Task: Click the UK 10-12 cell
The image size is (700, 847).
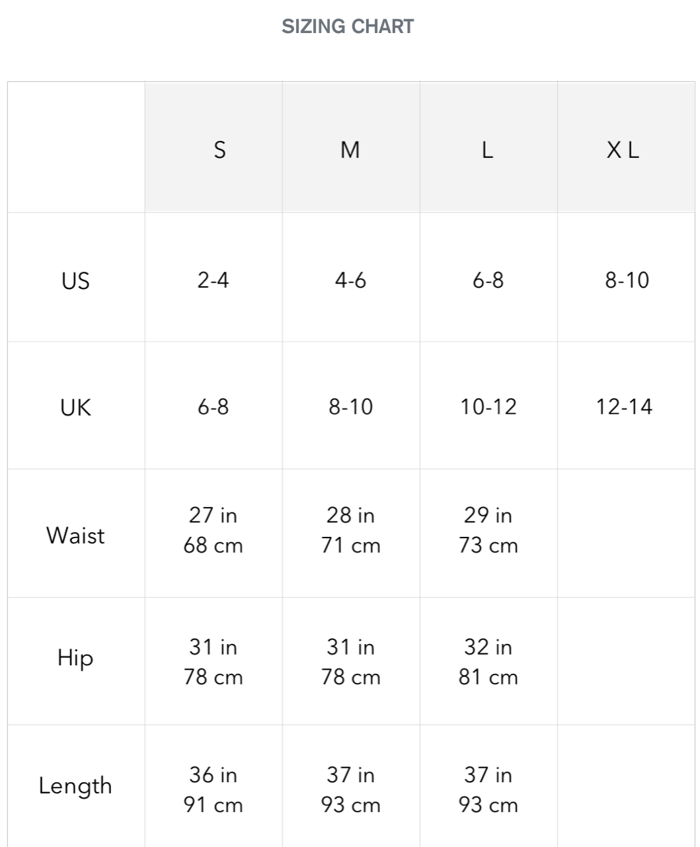Action: point(488,407)
